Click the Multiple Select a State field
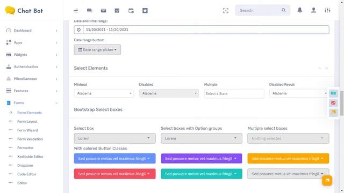Image resolution: width=344 pixels, height=193 pixels. (234, 93)
